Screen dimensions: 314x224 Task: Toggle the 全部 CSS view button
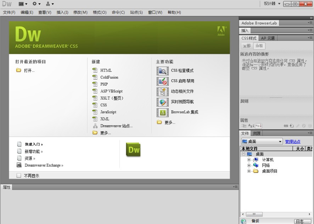pos(247,46)
